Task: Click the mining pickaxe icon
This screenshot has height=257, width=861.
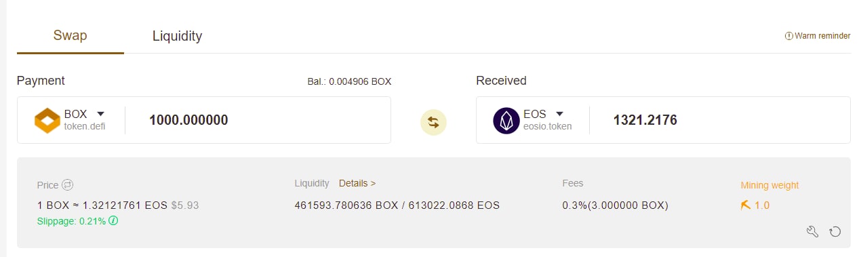Action: (746, 205)
